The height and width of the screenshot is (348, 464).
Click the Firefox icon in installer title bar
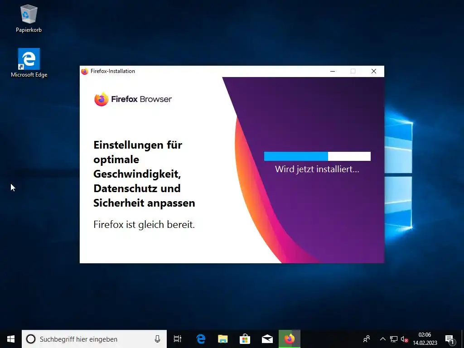click(x=85, y=71)
